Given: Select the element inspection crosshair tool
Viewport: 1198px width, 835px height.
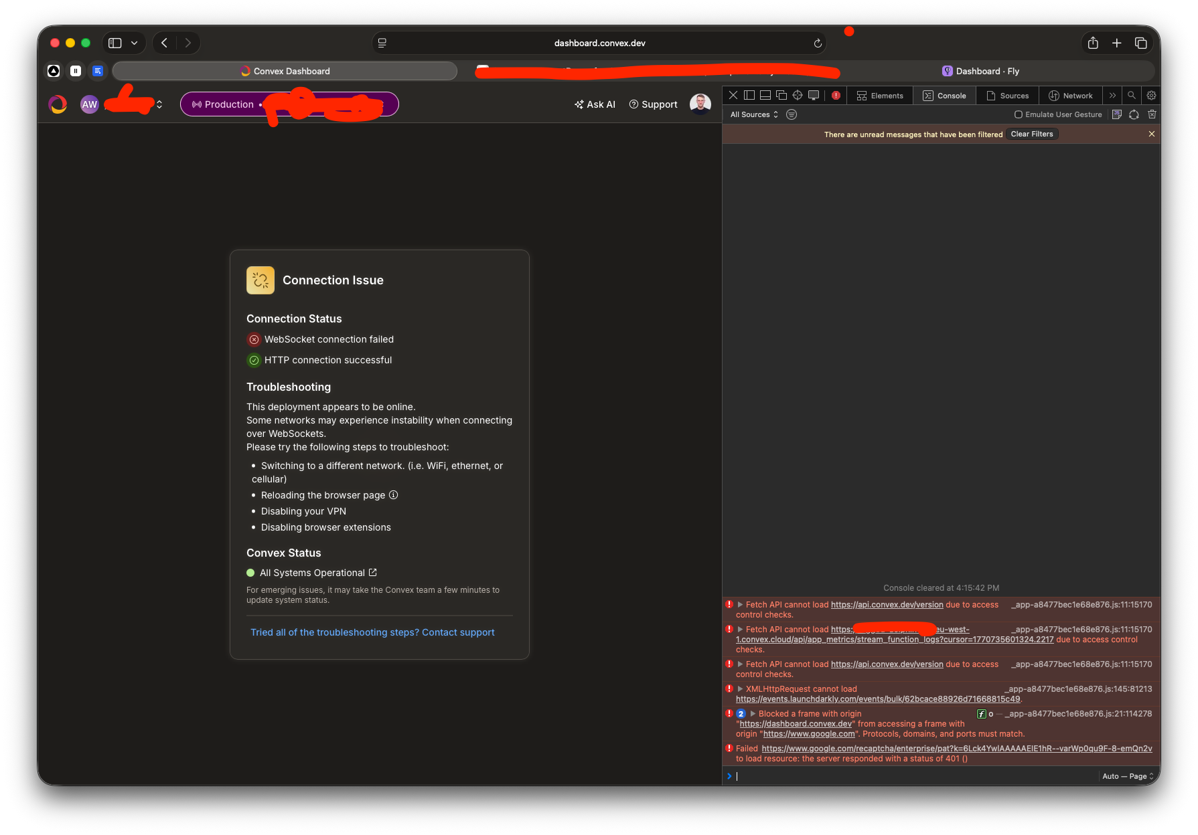Looking at the screenshot, I should [x=797, y=95].
